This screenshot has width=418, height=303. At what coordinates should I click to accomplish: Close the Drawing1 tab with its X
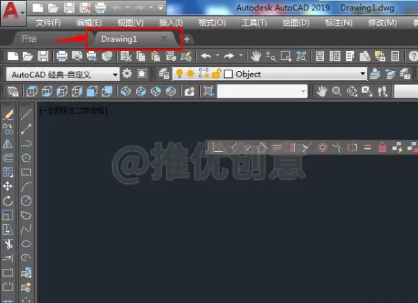[x=164, y=39]
